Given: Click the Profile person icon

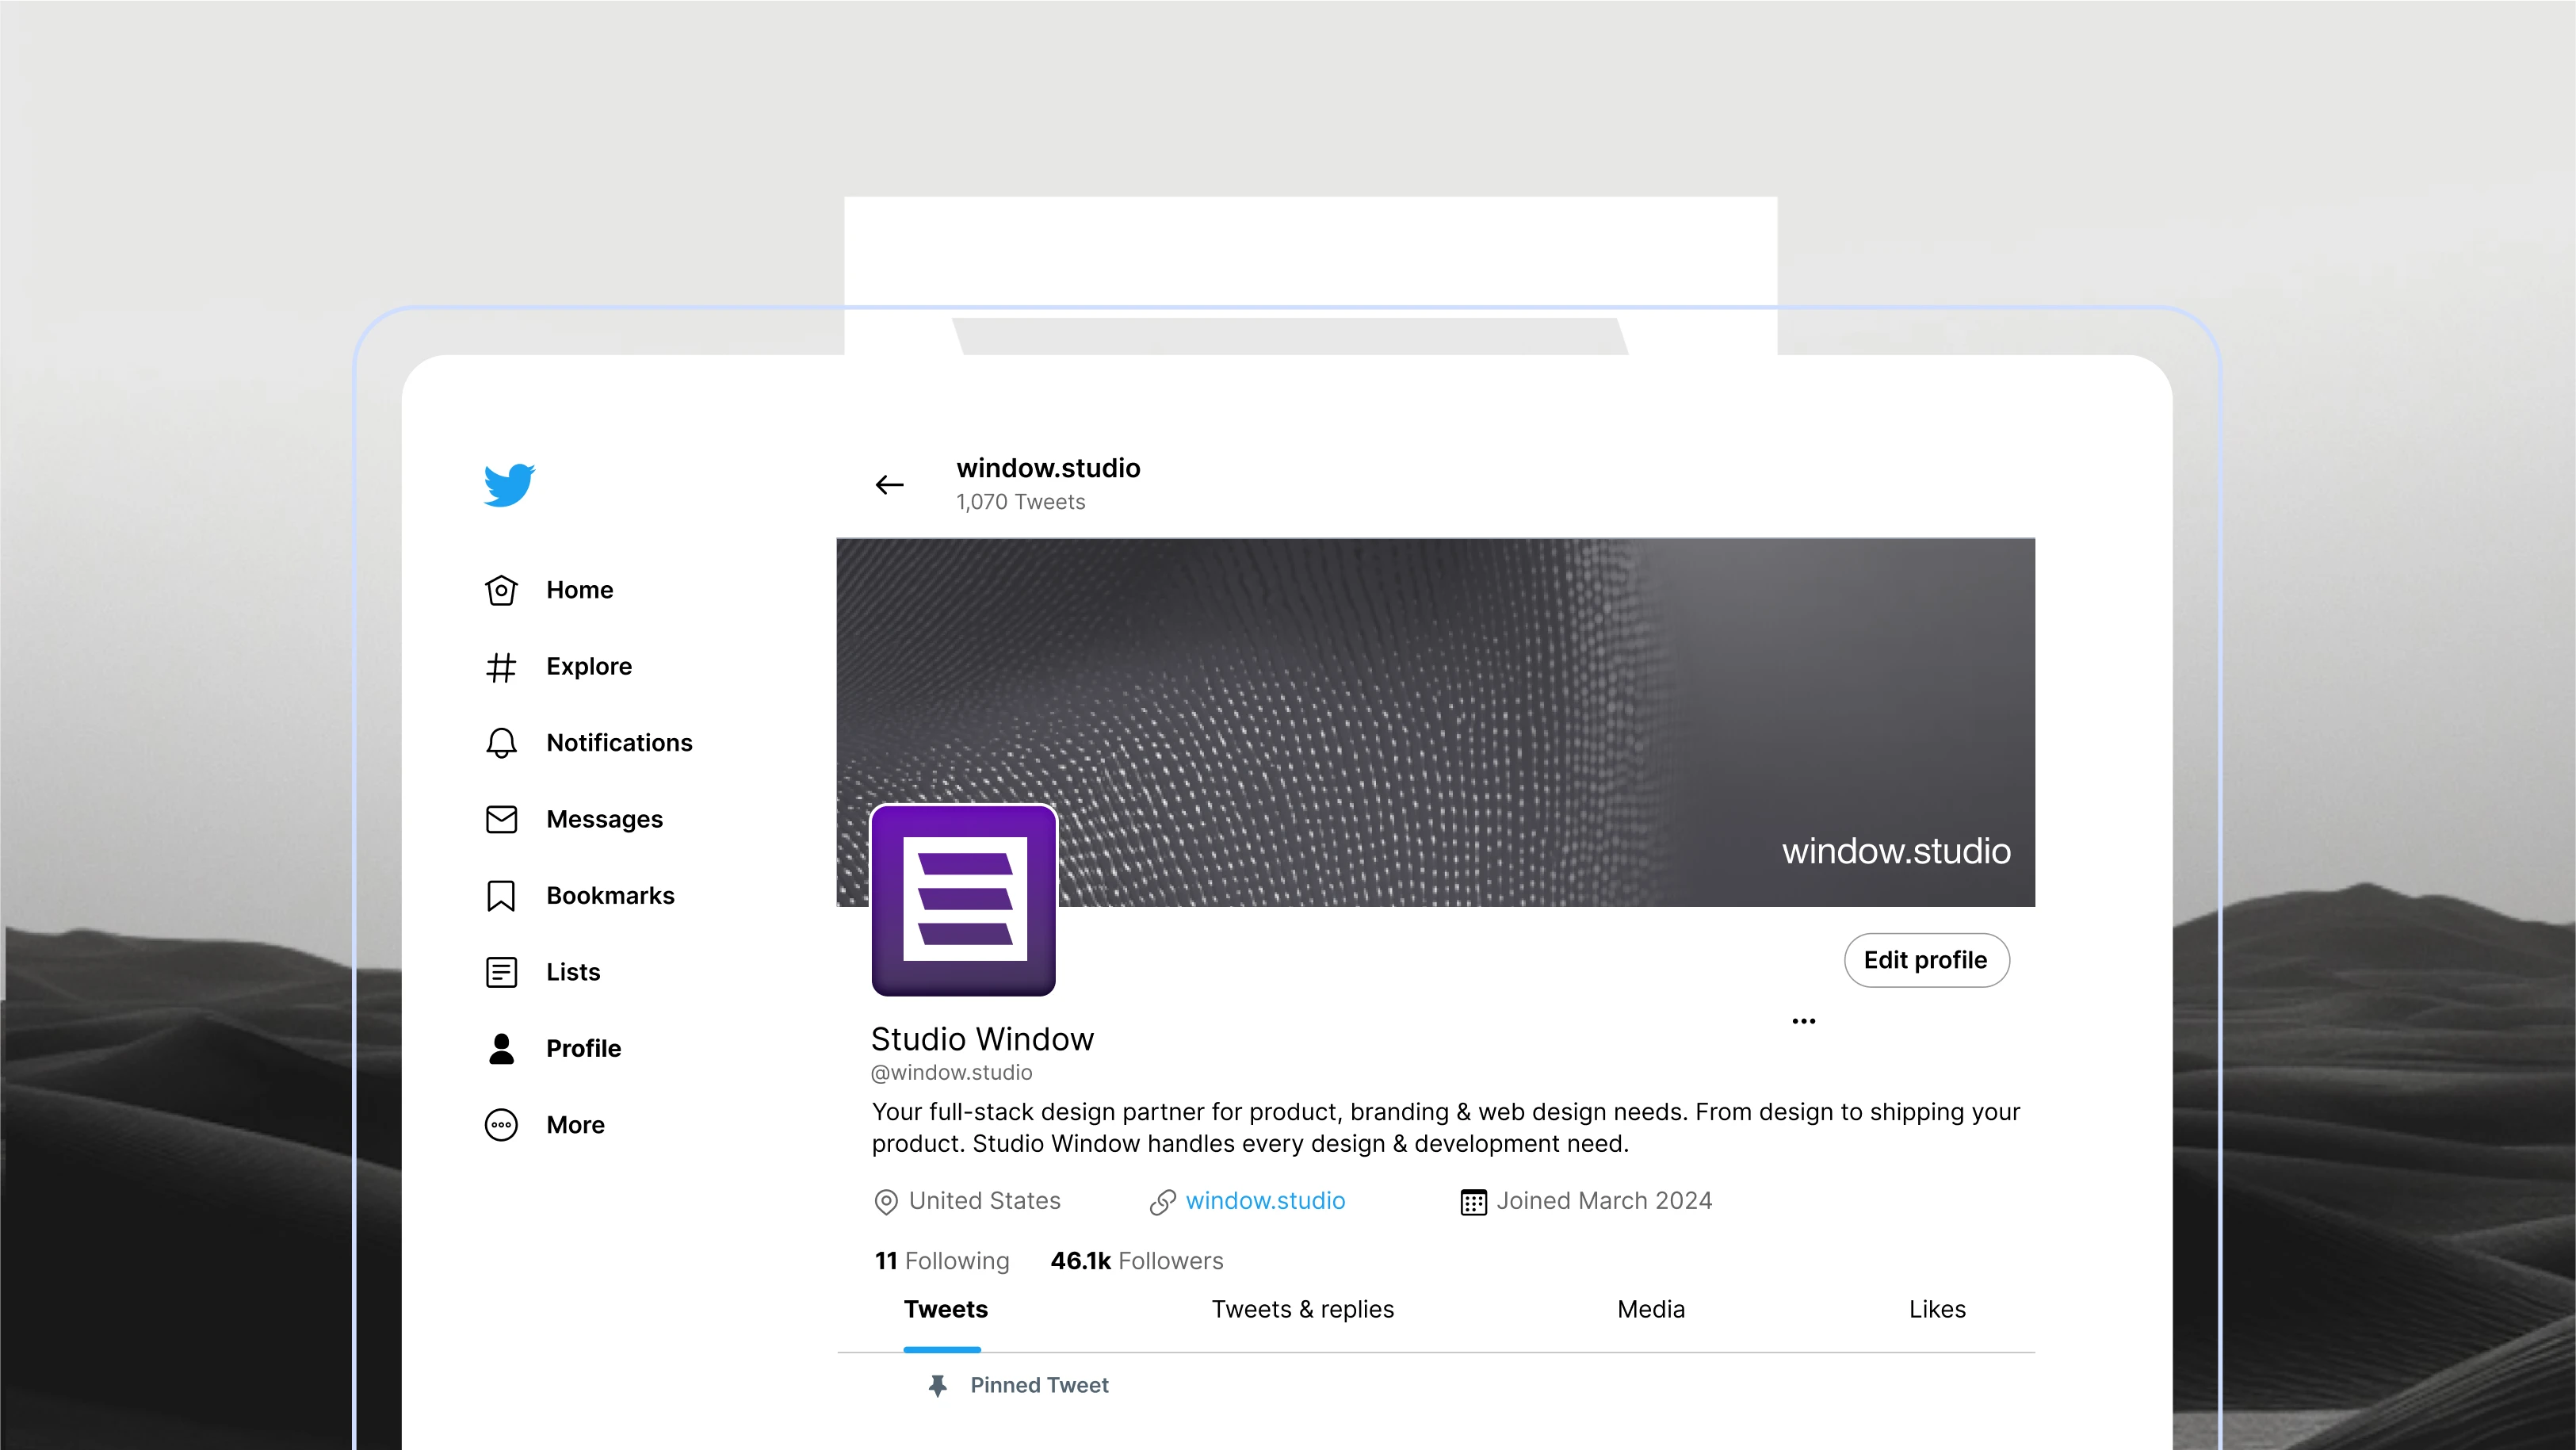Looking at the screenshot, I should (x=501, y=1048).
